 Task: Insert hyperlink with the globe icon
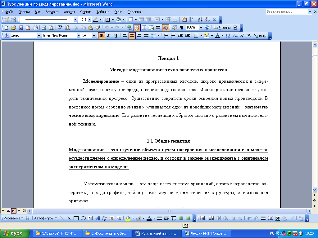point(129,28)
